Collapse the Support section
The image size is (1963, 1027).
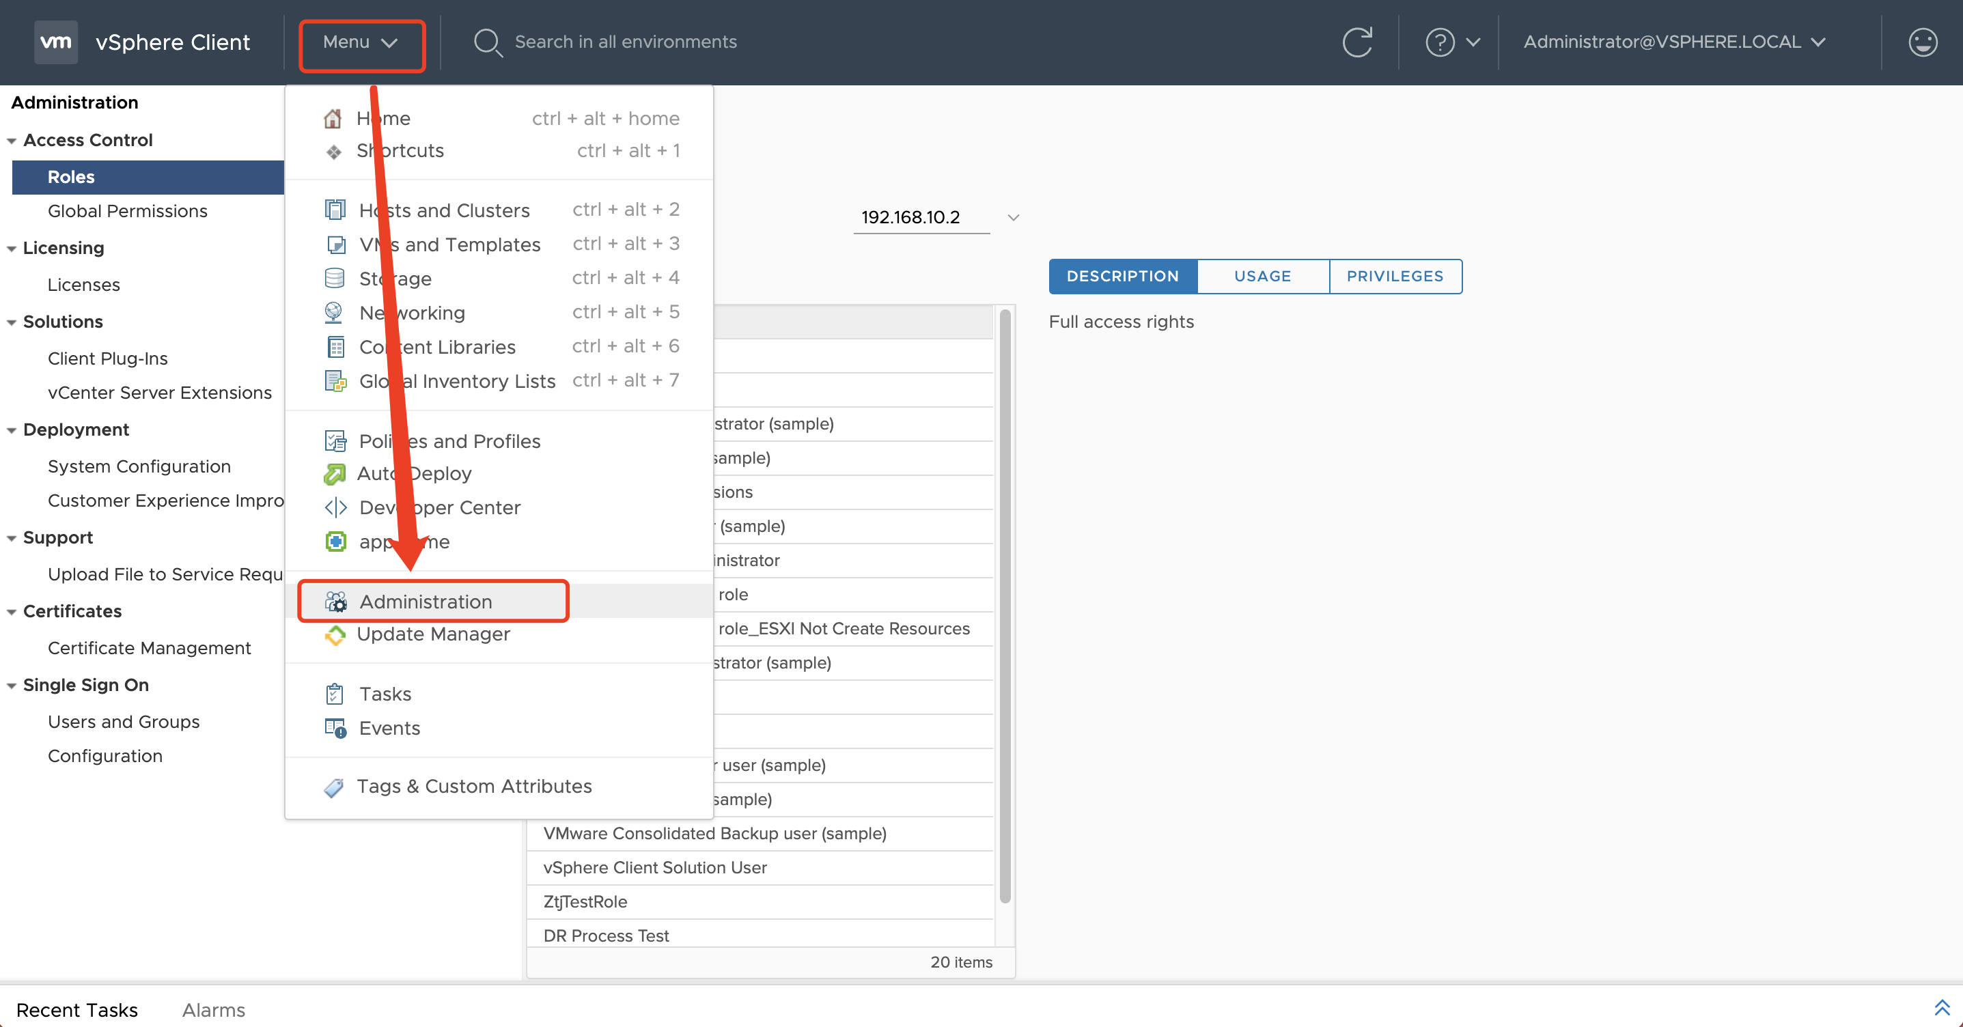coord(12,539)
